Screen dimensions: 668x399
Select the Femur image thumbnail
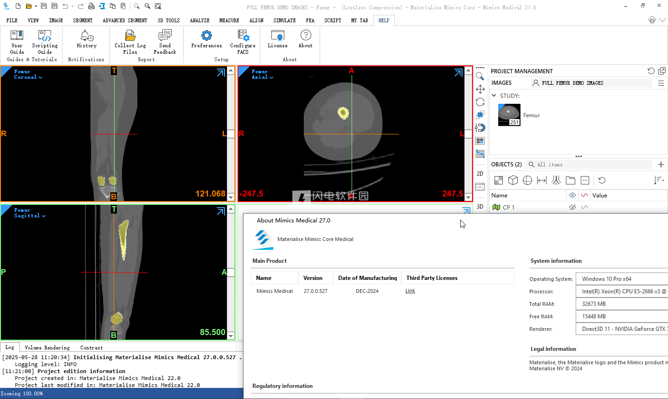(509, 115)
